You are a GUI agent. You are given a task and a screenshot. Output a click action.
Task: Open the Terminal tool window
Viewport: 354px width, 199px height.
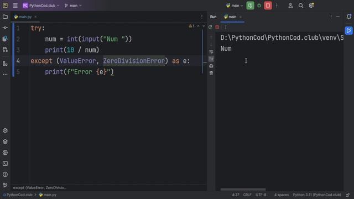tap(5, 164)
